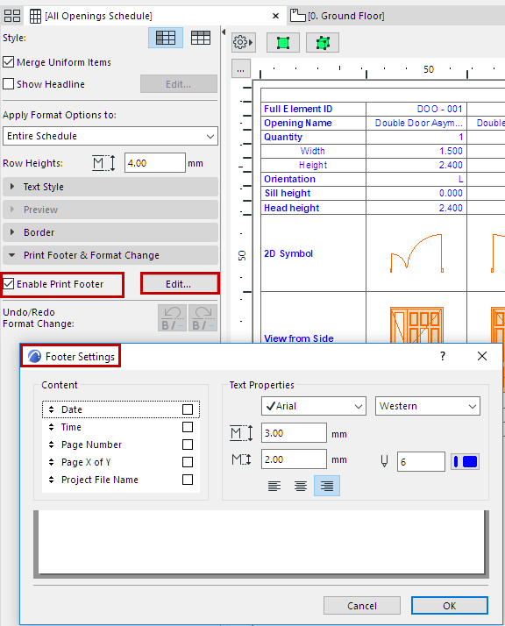Click the Redo Format Change icon
The image size is (505, 626).
(203, 318)
